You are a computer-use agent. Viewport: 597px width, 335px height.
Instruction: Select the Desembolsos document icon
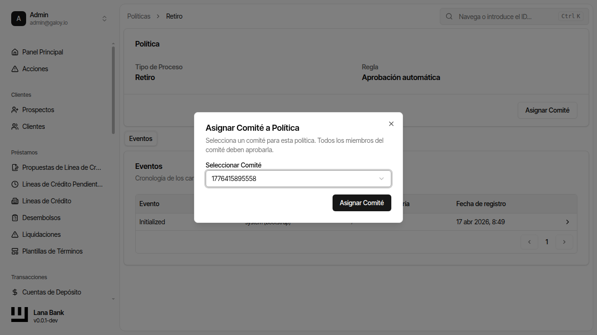tap(15, 217)
